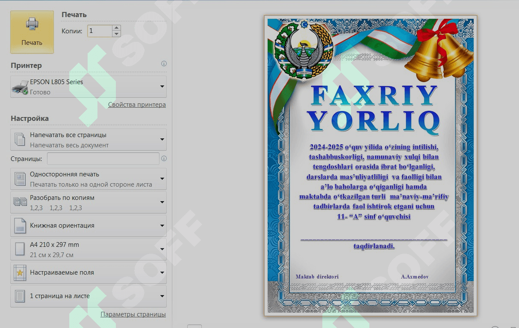Click the collate copies icon

pos(20,202)
